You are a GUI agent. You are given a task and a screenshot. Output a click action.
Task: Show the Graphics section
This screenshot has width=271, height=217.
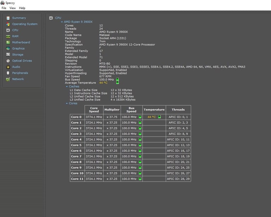[18, 49]
